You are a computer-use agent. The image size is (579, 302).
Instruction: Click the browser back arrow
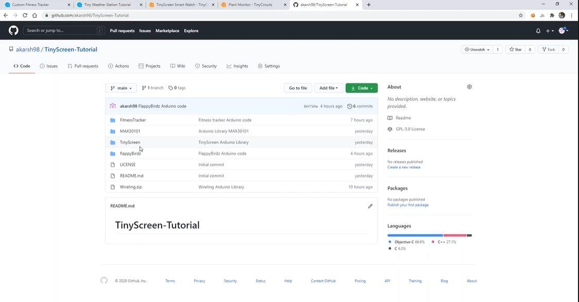click(x=6, y=15)
